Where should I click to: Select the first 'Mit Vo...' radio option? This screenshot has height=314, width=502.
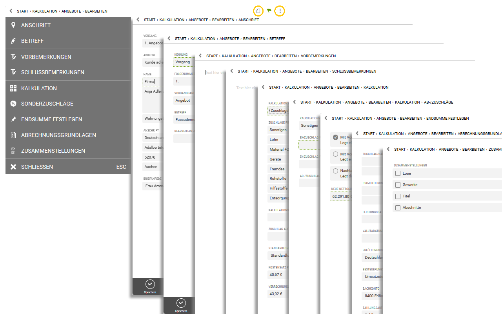(335, 137)
